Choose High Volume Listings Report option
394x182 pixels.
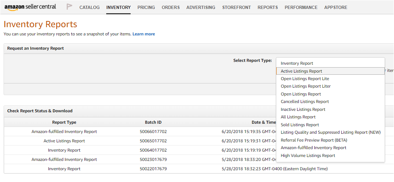click(330, 156)
